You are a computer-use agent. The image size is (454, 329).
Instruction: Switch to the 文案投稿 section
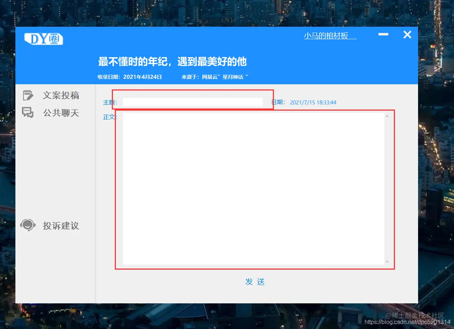click(x=61, y=95)
